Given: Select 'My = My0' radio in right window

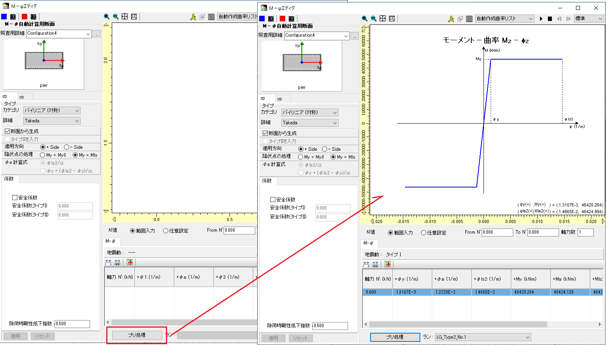Looking at the screenshot, I should 300,157.
